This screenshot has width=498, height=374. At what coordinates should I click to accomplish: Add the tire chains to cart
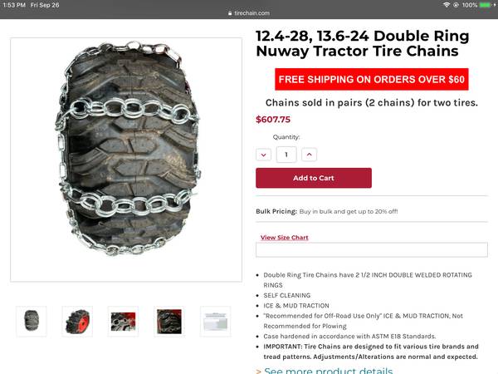click(314, 178)
